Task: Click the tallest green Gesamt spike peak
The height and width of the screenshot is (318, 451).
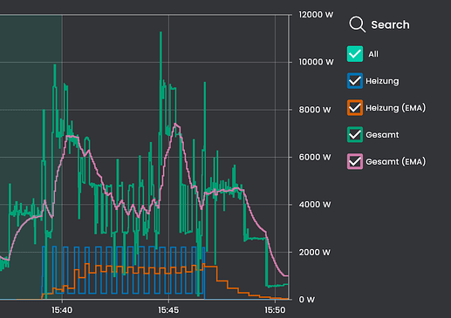Action: point(161,33)
